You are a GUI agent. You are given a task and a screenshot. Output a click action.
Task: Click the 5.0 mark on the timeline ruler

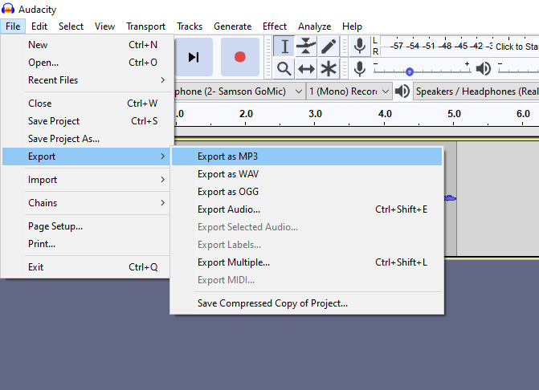point(454,114)
